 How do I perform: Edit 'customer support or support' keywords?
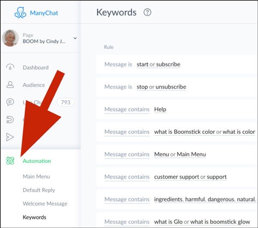click(190, 177)
